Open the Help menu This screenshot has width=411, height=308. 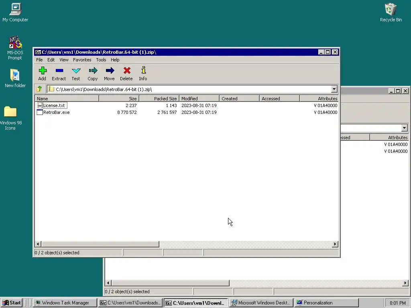pyautogui.click(x=115, y=60)
